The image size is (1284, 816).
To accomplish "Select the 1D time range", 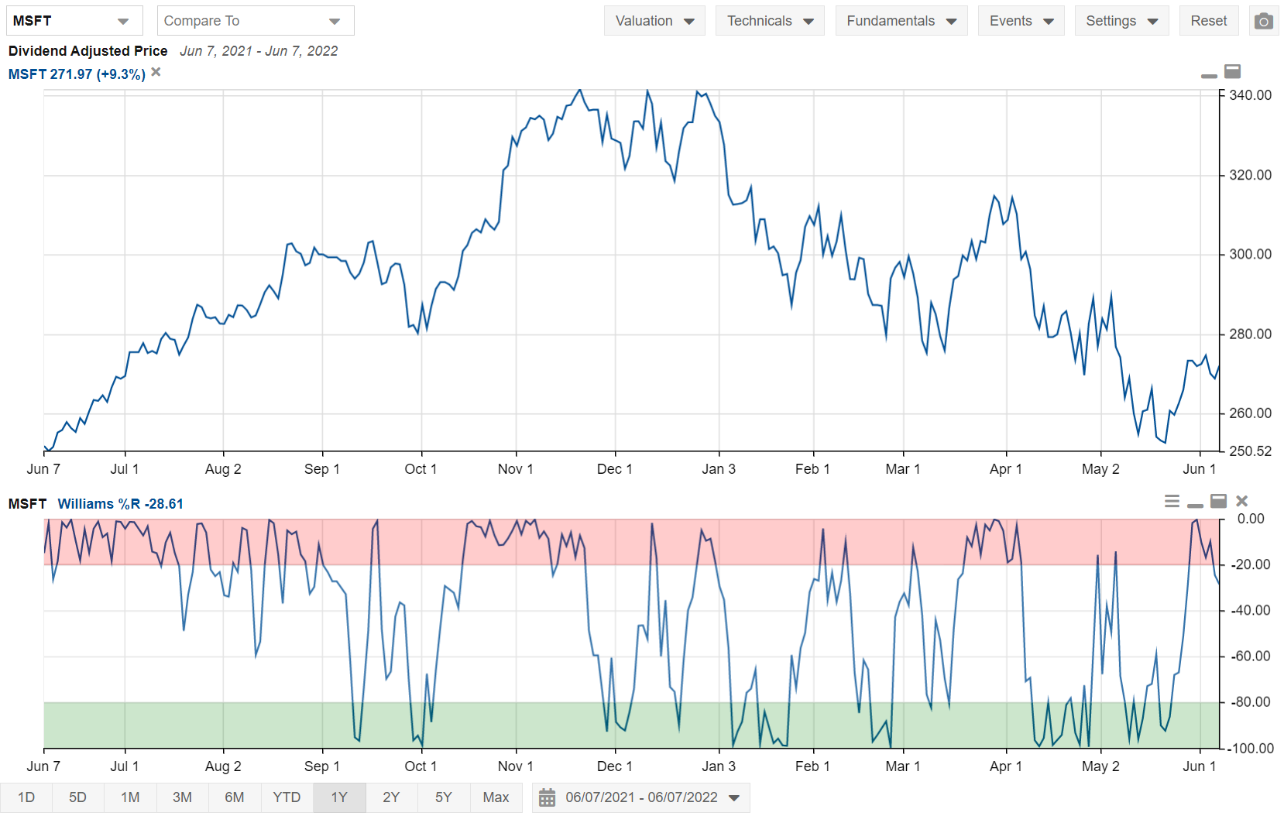I will [x=26, y=797].
